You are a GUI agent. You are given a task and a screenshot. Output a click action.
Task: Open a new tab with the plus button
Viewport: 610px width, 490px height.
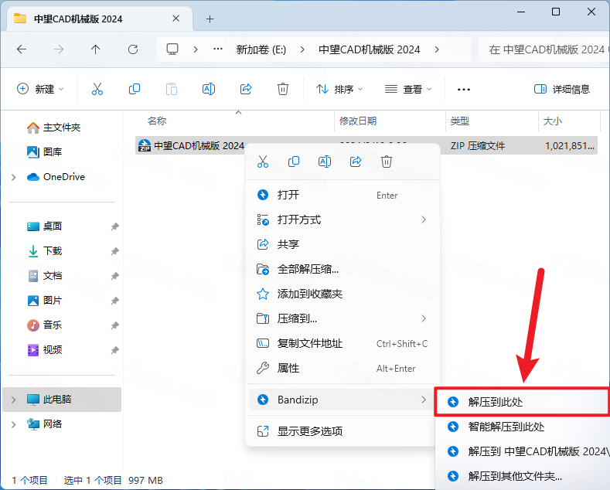click(x=210, y=19)
